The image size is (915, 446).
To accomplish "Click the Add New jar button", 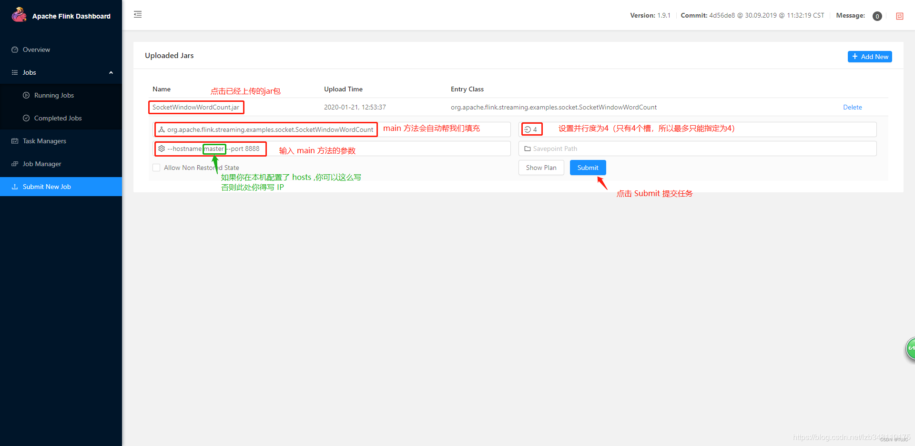I will 870,57.
